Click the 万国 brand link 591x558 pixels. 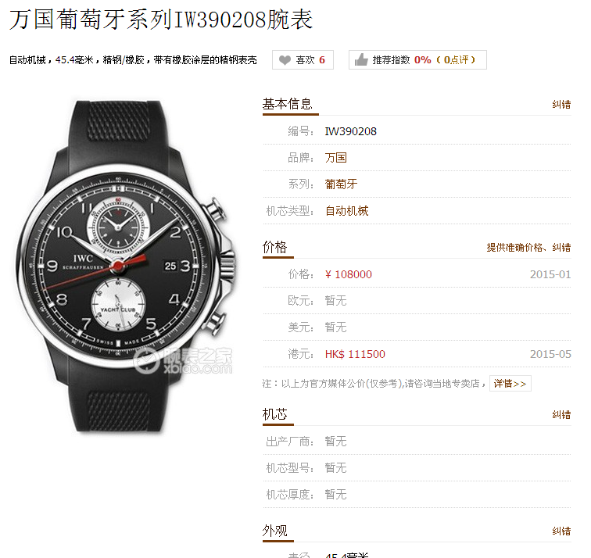tap(335, 158)
